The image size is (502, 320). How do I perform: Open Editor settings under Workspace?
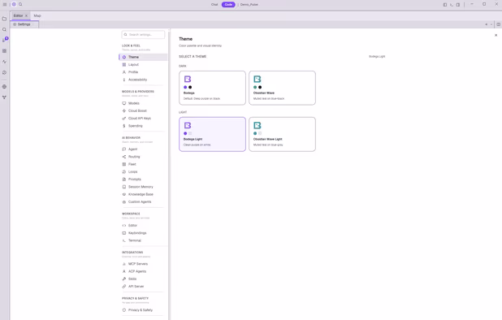(143, 226)
